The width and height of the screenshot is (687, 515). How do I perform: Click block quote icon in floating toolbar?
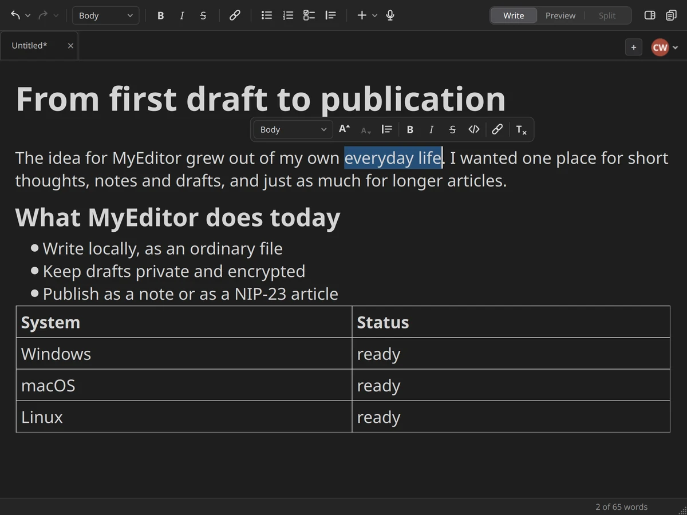click(x=387, y=129)
